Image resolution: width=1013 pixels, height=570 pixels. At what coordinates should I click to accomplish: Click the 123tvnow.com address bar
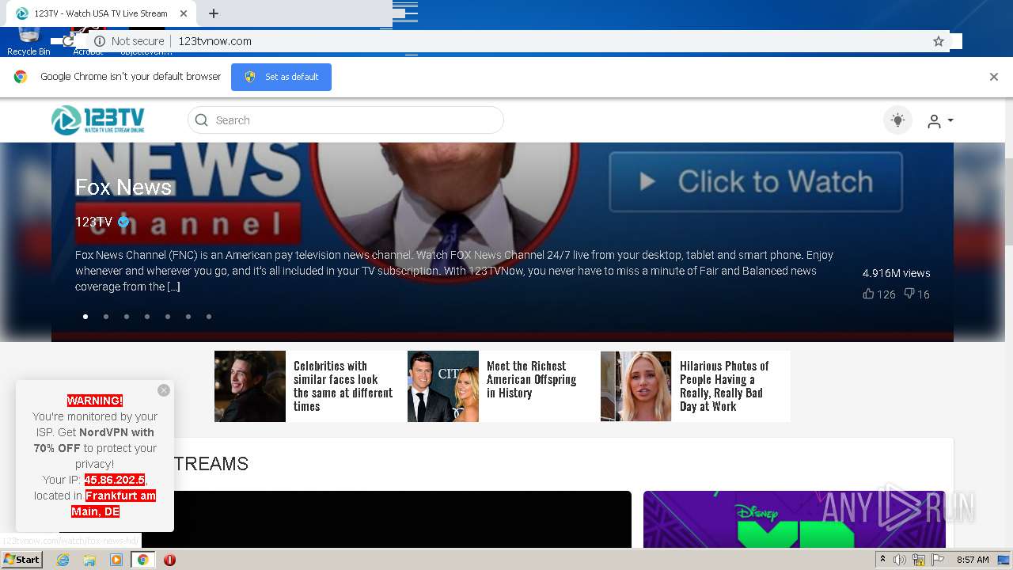tap(215, 41)
